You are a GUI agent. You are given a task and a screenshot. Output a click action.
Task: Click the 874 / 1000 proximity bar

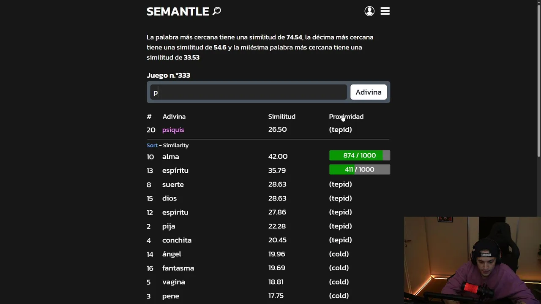click(359, 155)
